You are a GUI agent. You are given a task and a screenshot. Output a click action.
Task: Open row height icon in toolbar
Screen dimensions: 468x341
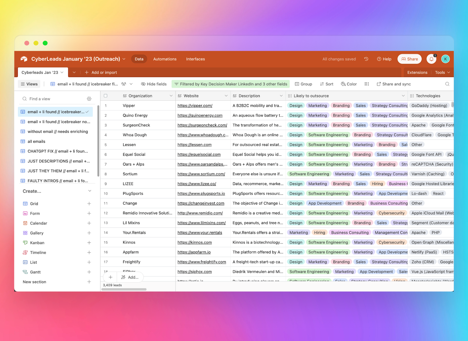(x=367, y=84)
